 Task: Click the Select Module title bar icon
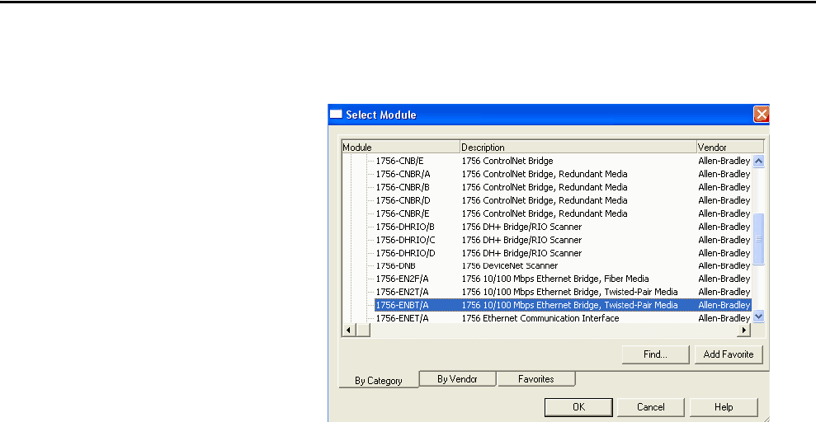point(336,115)
